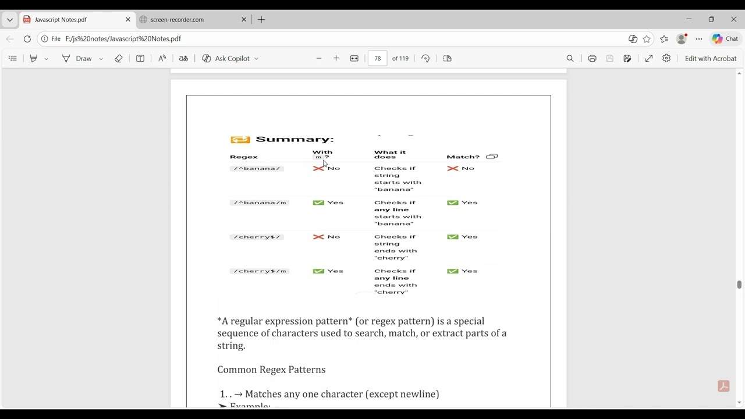
Task: Zoom out of the PDF
Action: 319,58
